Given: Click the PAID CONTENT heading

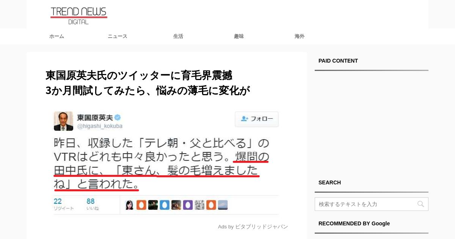Looking at the screenshot, I should click(x=338, y=61).
